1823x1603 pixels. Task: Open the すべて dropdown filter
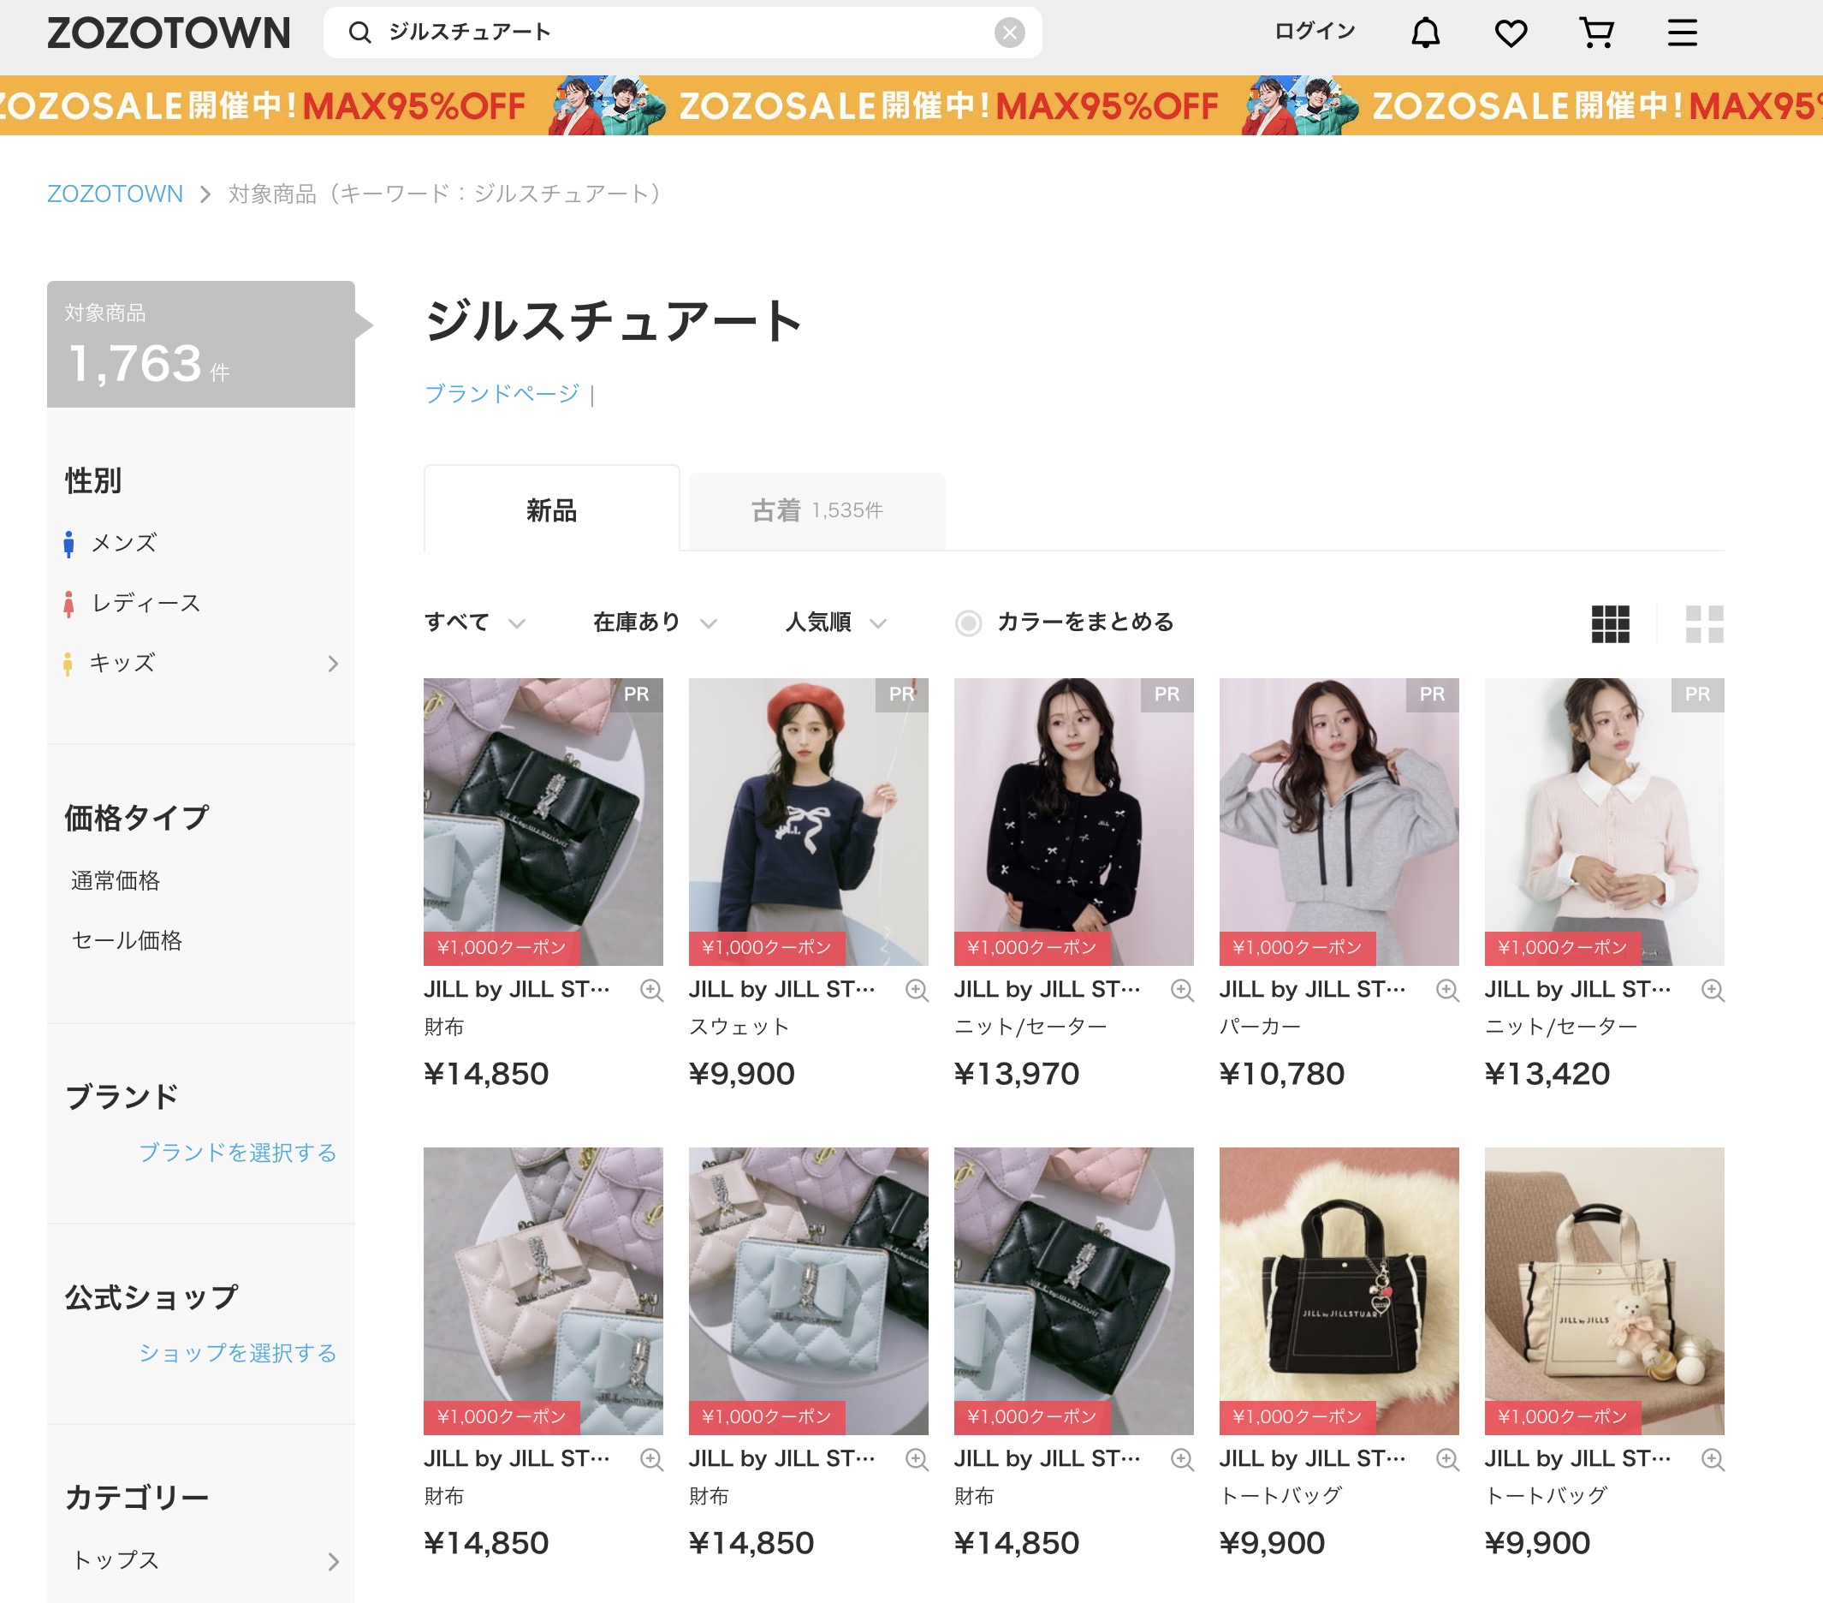[474, 622]
